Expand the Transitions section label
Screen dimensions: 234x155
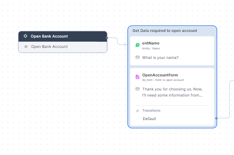[x=151, y=111]
